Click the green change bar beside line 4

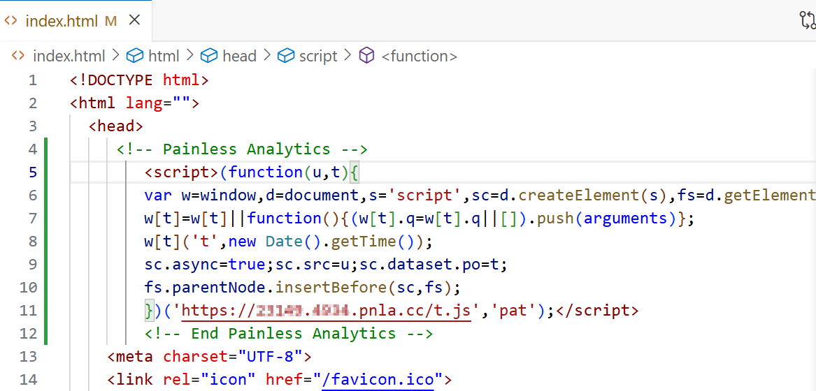coord(46,149)
